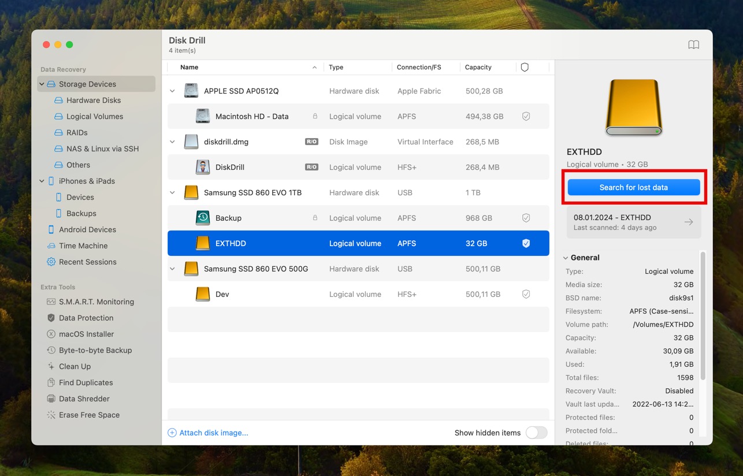Screen dimensions: 743x476
Task: Click lock icon on Backup row
Action: point(315,218)
